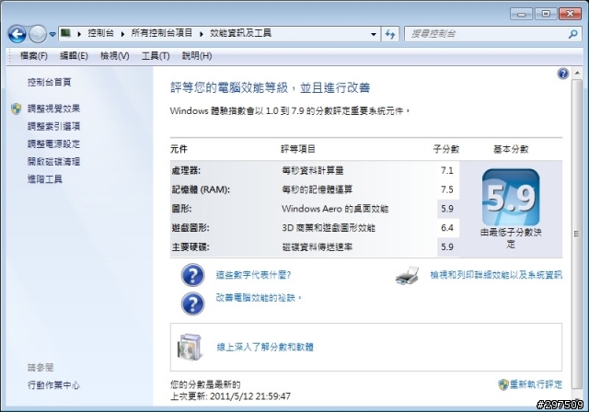Select the 所有控制台項目 breadcrumb
This screenshot has height=412, width=589.
162,33
